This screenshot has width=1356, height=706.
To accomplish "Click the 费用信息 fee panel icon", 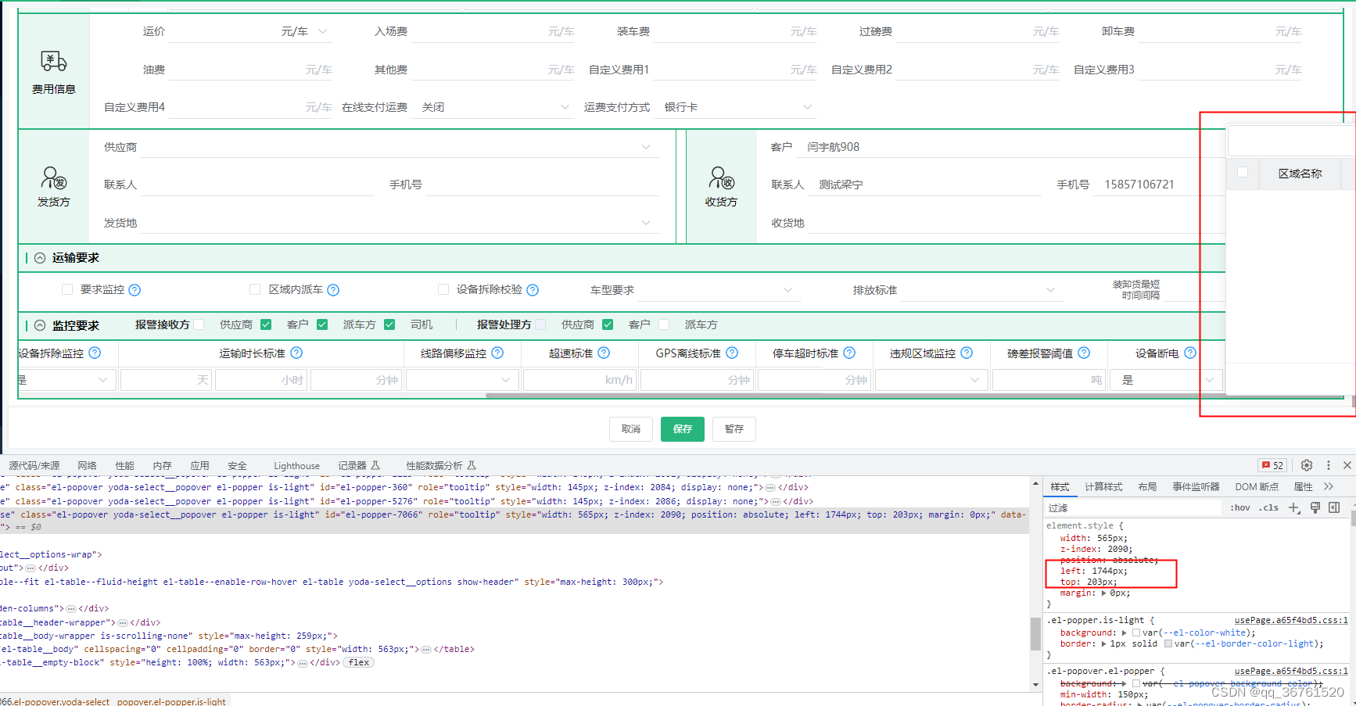I will 52,61.
